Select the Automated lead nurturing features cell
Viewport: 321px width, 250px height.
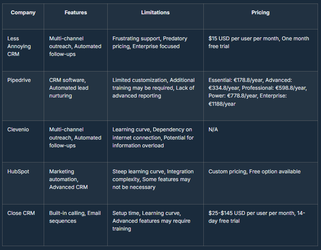pos(69,88)
